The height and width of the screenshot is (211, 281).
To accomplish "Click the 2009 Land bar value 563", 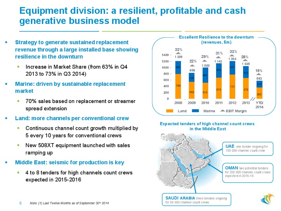I will pyautogui.click(x=191, y=92).
